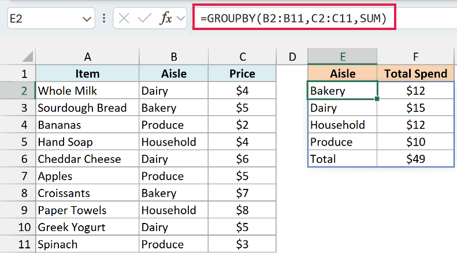The image size is (457, 253).
Task: Click the $49 grand total cell
Action: [415, 159]
